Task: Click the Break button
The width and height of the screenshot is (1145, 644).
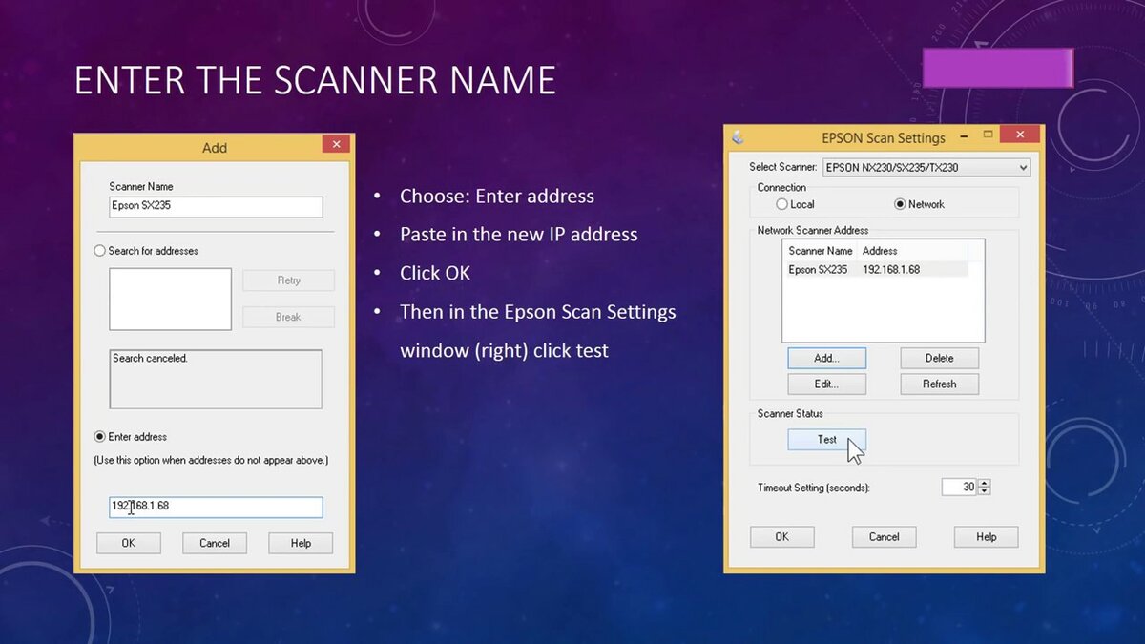Action: click(288, 317)
